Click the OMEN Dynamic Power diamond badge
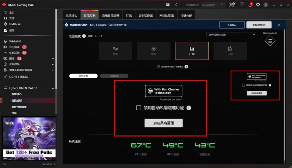The image size is (292, 168). 270,41
